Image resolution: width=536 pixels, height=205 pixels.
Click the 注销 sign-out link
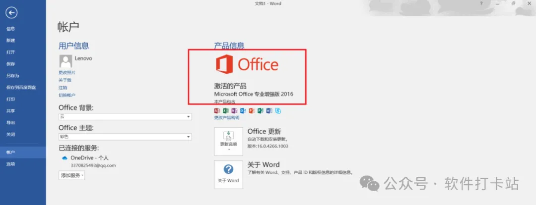click(63, 87)
